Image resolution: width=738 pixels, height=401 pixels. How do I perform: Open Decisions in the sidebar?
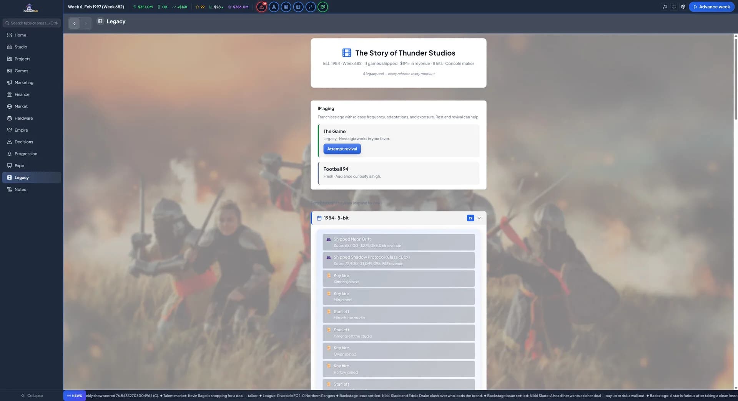pos(32,142)
